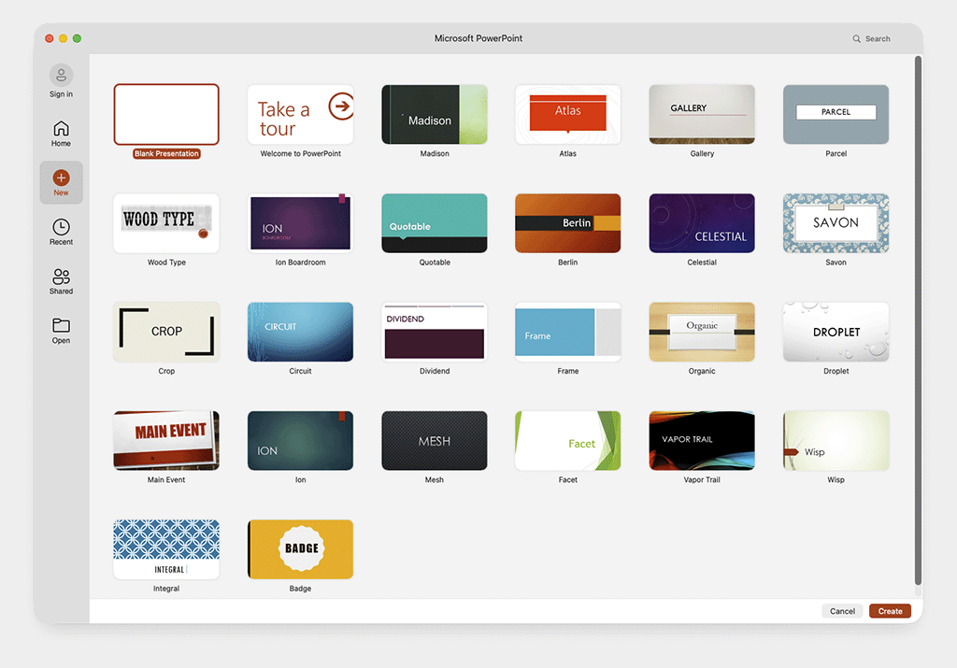Choose the Badge theme thumbnail
The width and height of the screenshot is (957, 668).
click(x=300, y=548)
